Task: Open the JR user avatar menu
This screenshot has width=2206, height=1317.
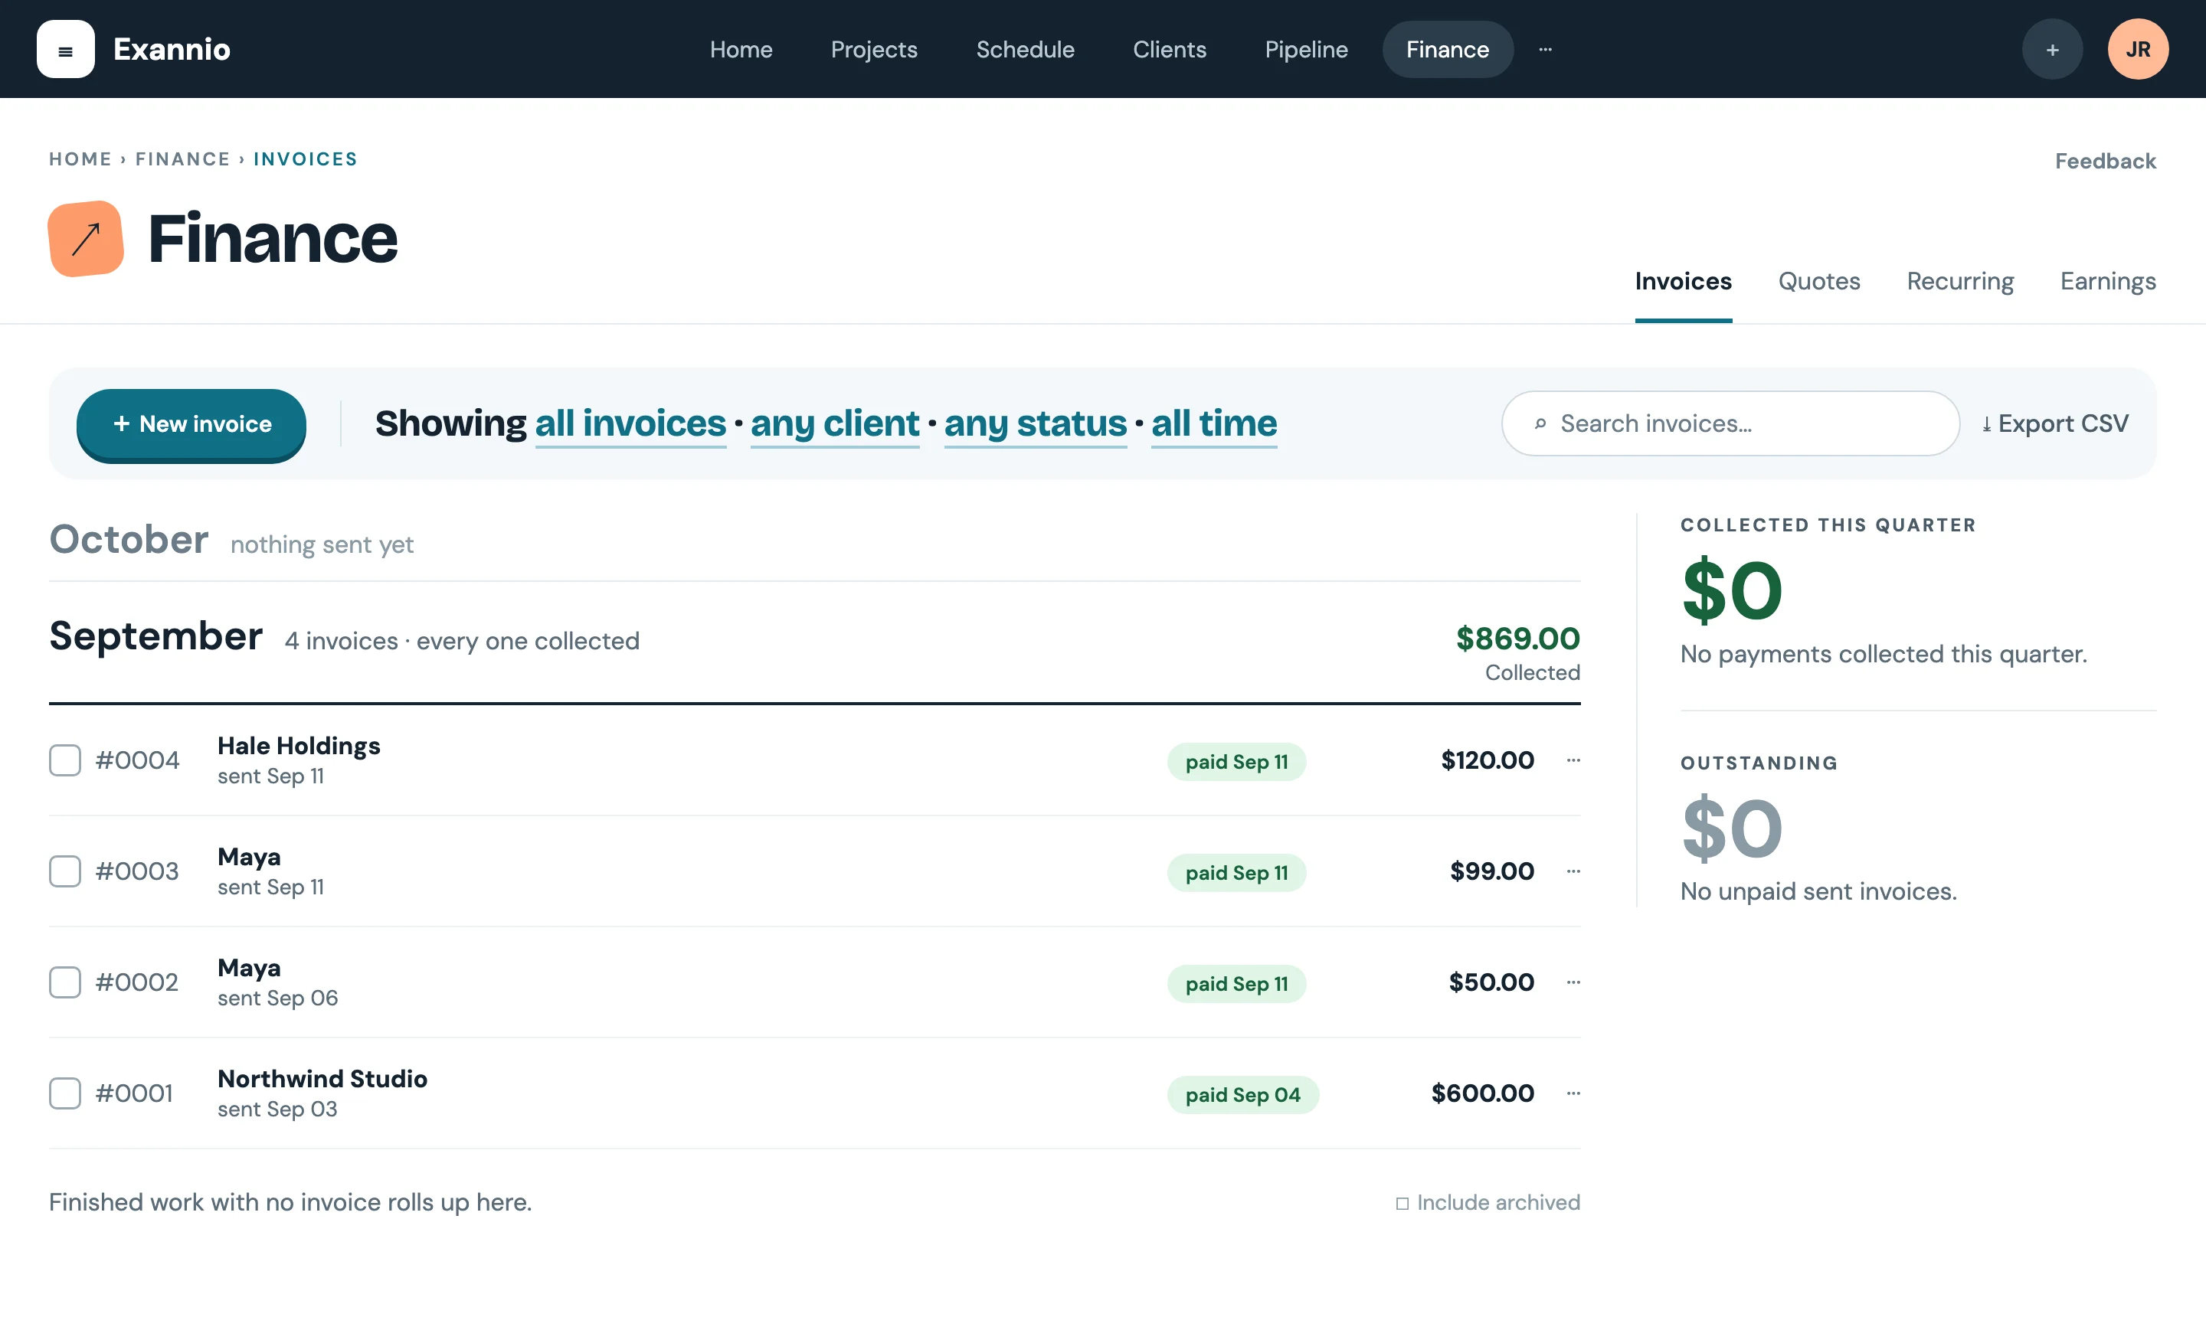Action: pyautogui.click(x=2138, y=50)
